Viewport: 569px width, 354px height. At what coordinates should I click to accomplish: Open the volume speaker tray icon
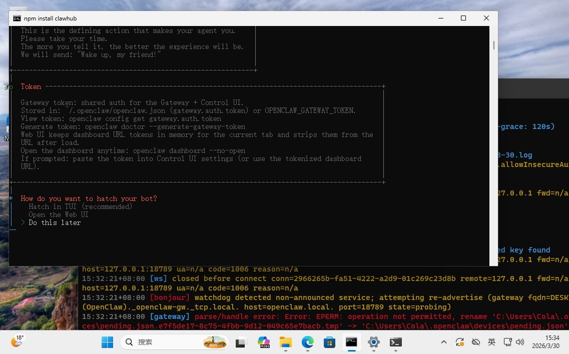(520, 342)
